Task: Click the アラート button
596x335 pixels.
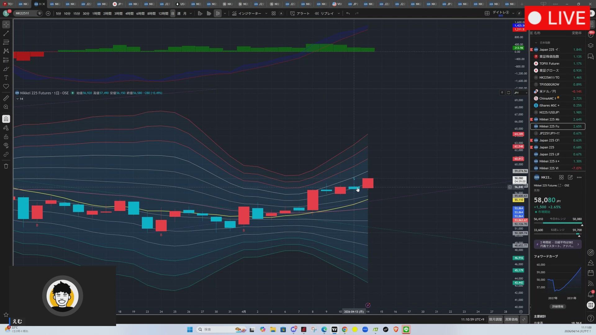Action: coord(300,13)
